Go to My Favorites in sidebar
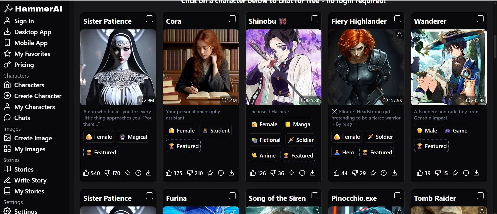The height and width of the screenshot is (214, 497). click(x=27, y=54)
